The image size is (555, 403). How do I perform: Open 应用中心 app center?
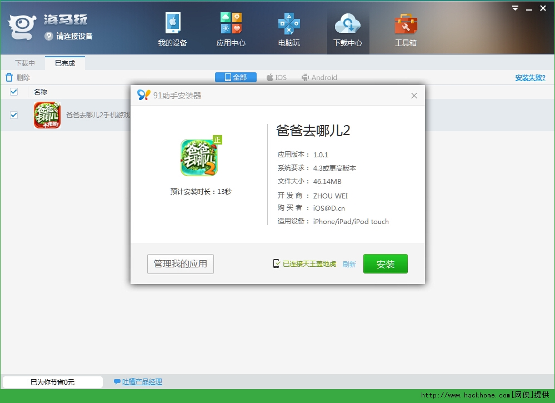[231, 29]
